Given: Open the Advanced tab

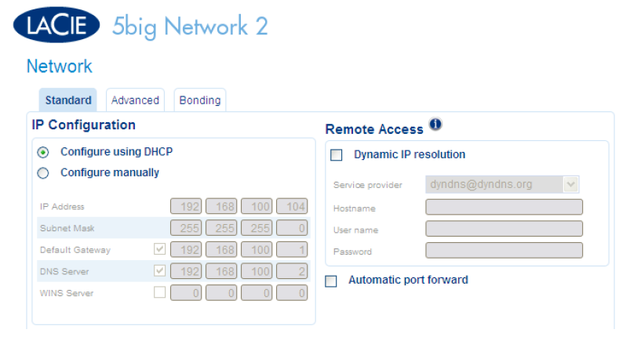Looking at the screenshot, I should pos(135,100).
